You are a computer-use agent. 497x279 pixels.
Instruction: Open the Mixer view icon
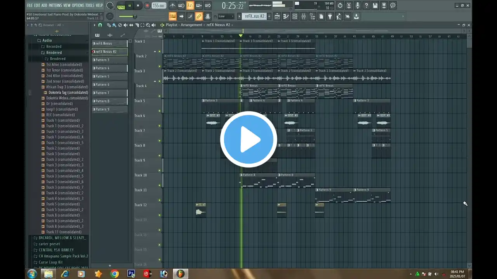click(x=304, y=16)
